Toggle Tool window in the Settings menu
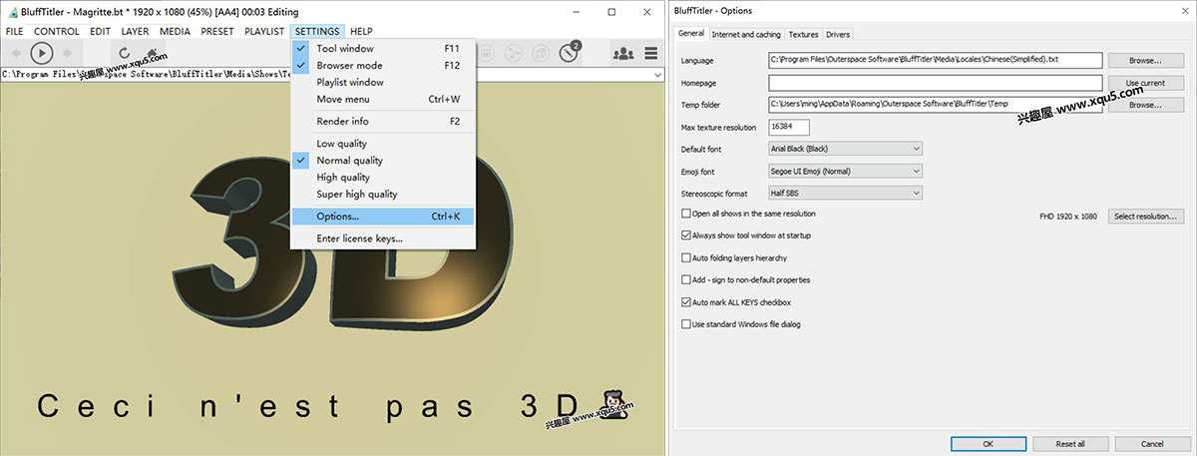The height and width of the screenshot is (456, 1197). (384, 48)
